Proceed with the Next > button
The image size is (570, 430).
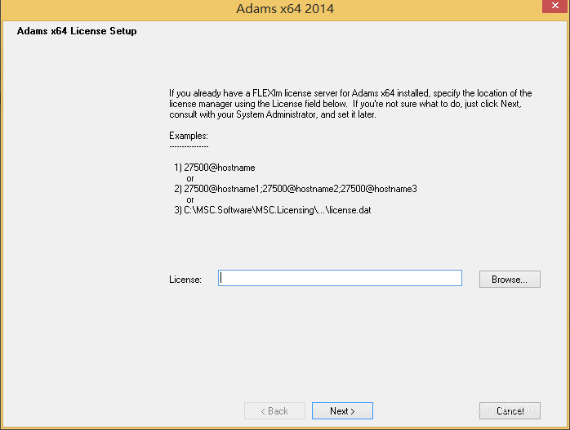342,410
